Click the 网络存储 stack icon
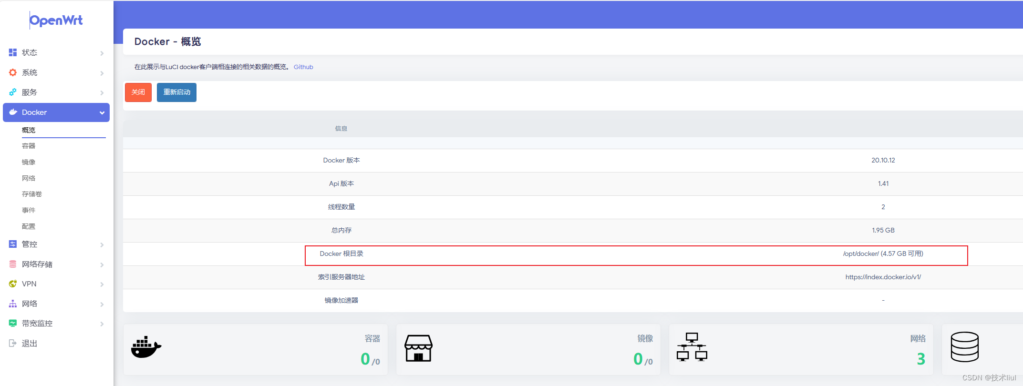Image resolution: width=1023 pixels, height=386 pixels. tap(13, 264)
